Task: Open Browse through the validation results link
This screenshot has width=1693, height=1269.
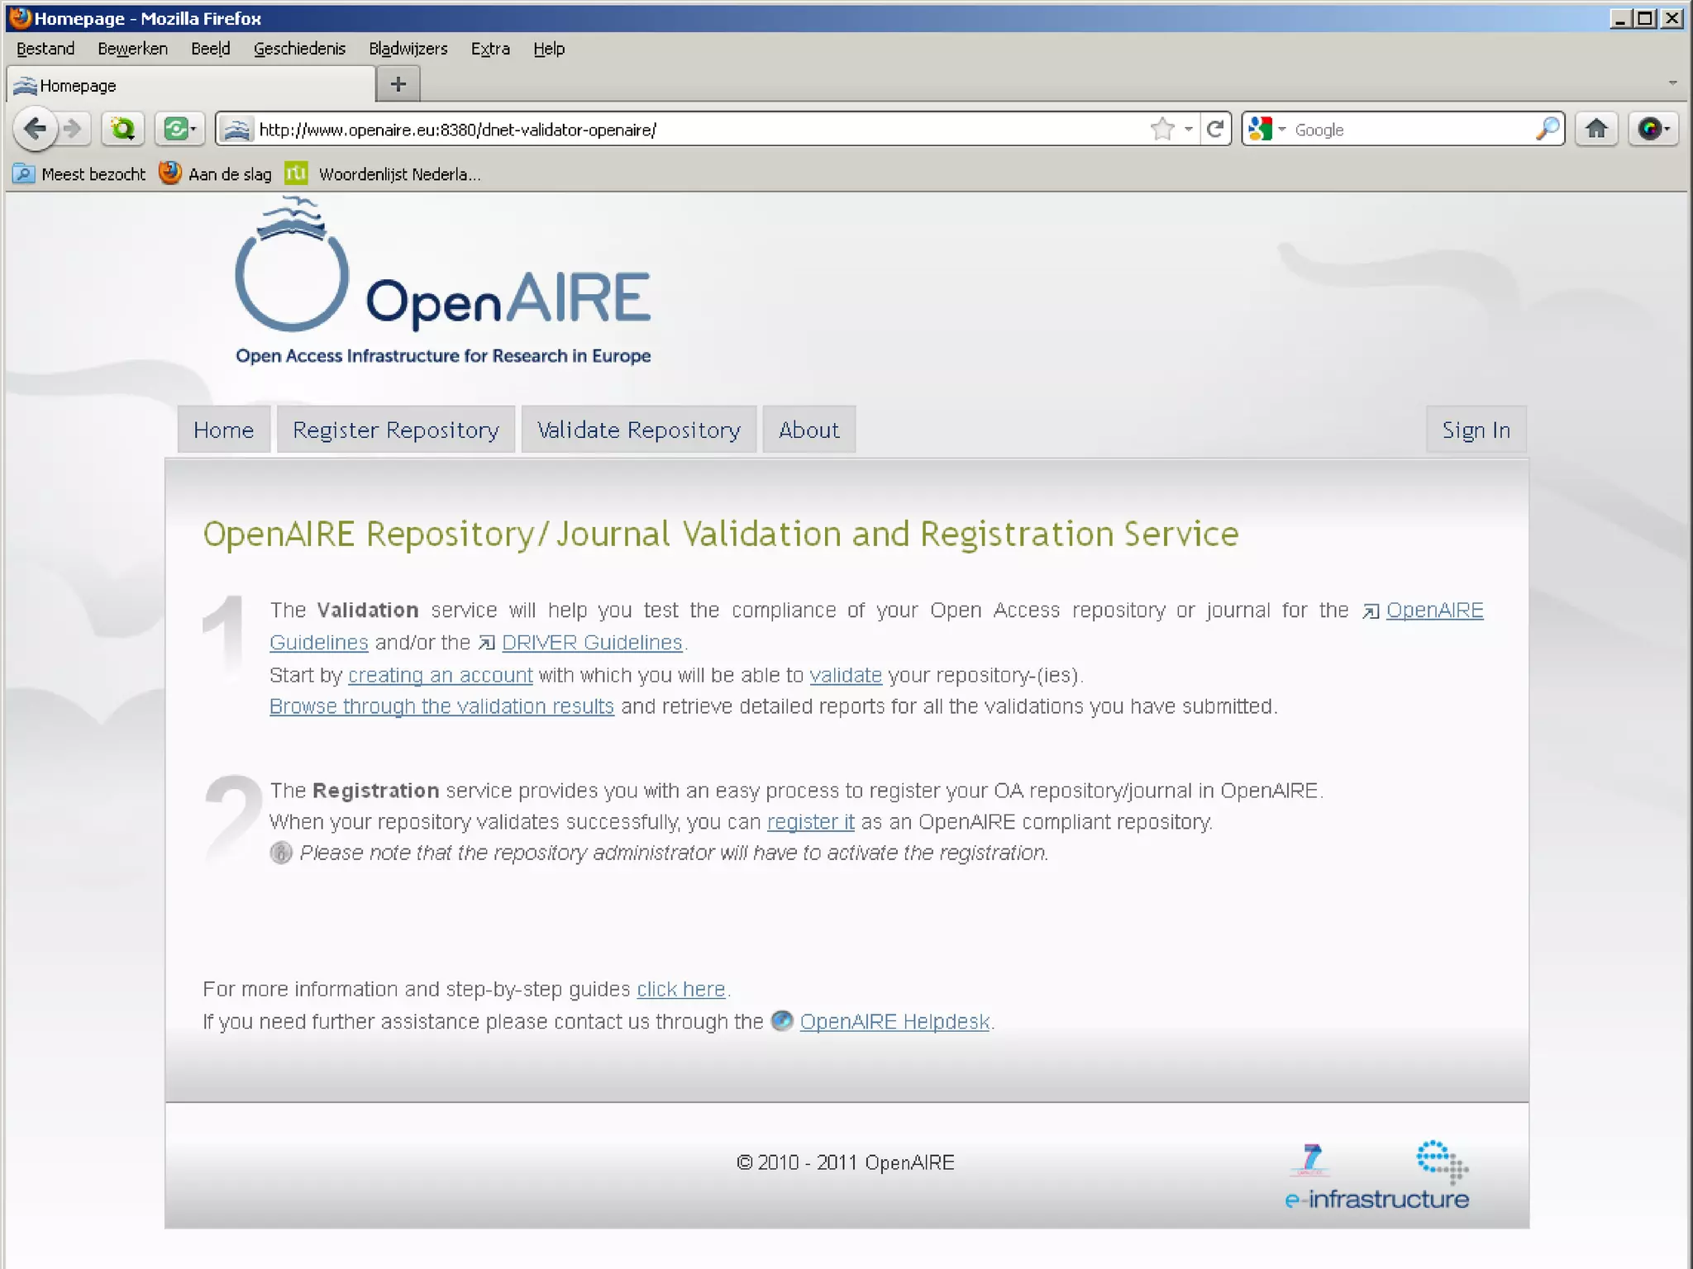Action: 441,706
